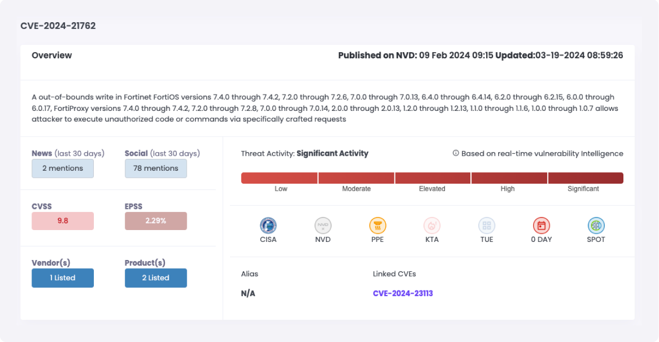This screenshot has height=342, width=659.
Task: Open linked CVE-2024-23113
Action: [x=402, y=293]
